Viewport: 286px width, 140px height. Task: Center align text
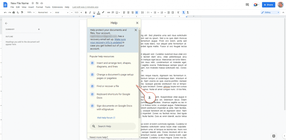(x=129, y=13)
